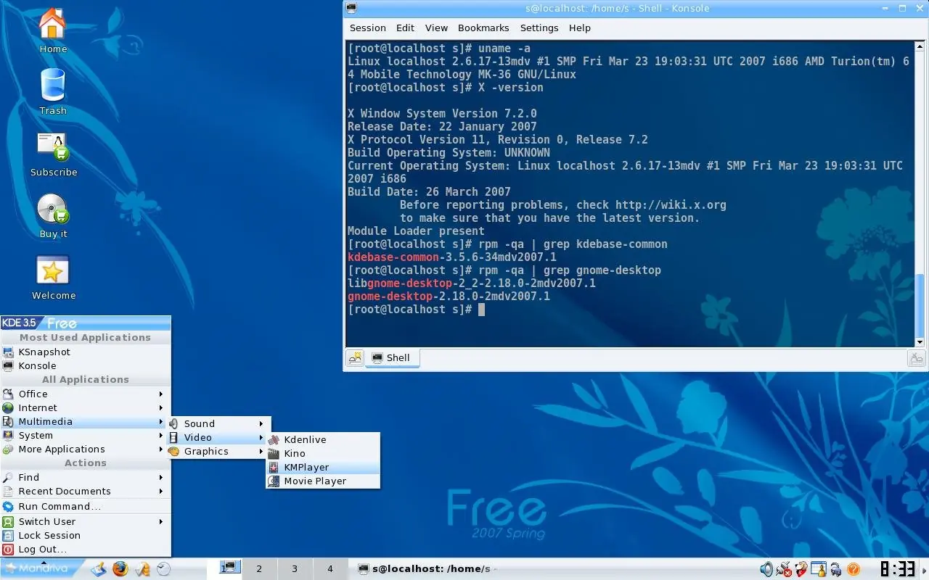This screenshot has width=929, height=580.
Task: Switch to virtual desktop 4
Action: [x=330, y=568]
